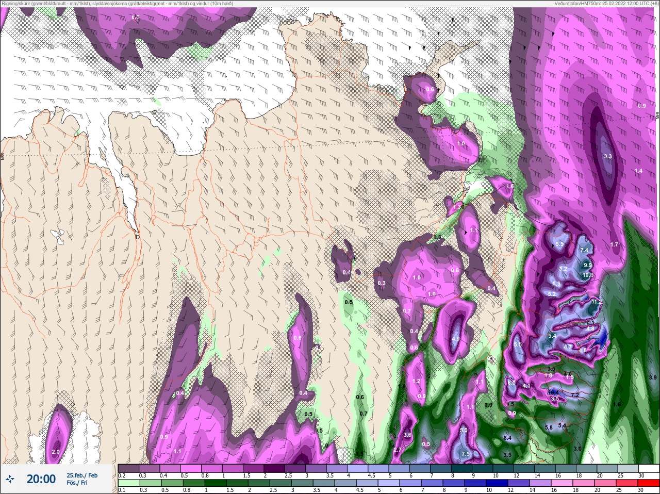Click the 20:00 forecast time label

[x=41, y=479]
